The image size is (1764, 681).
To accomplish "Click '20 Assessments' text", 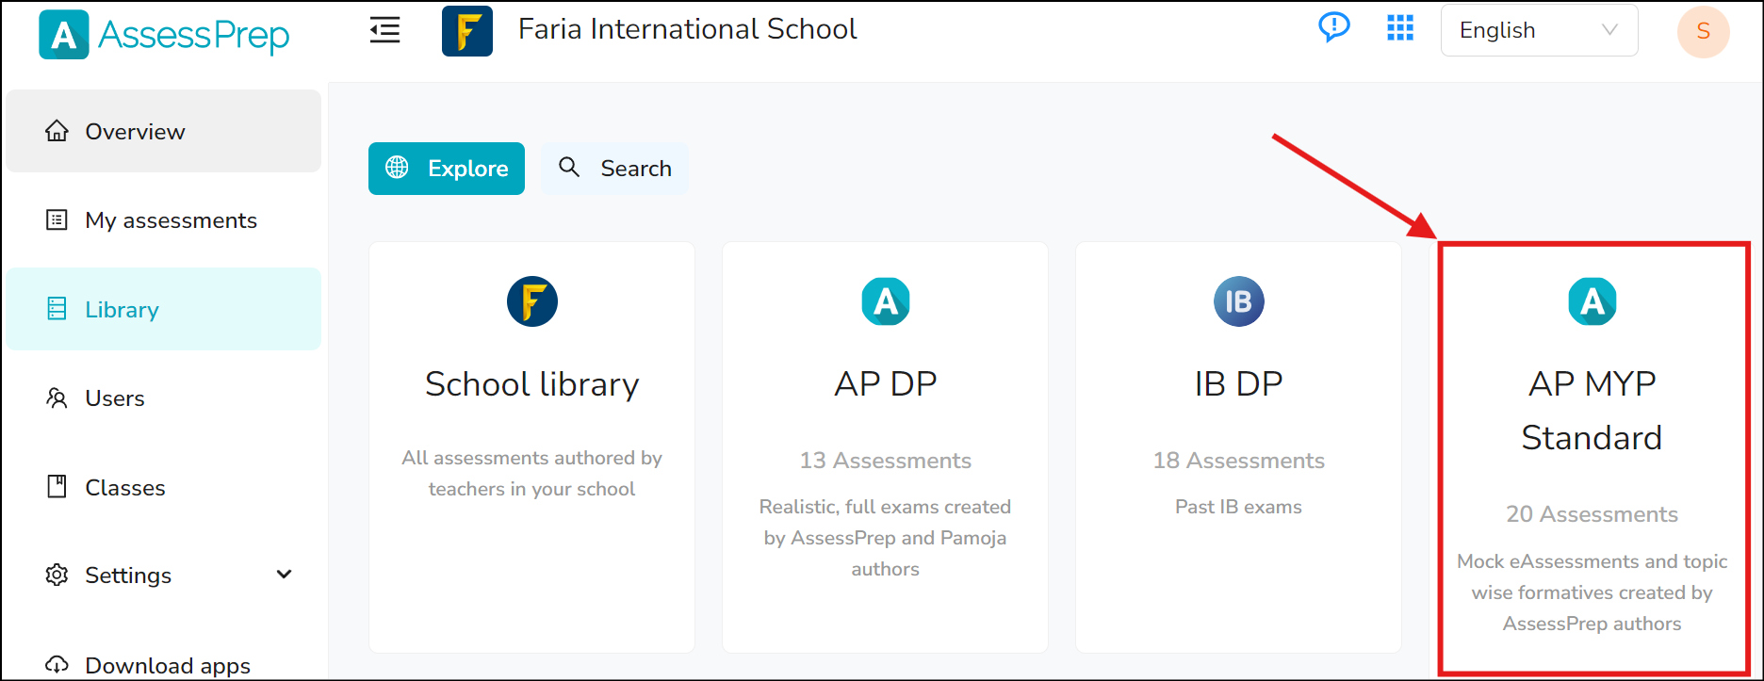I will point(1592,514).
